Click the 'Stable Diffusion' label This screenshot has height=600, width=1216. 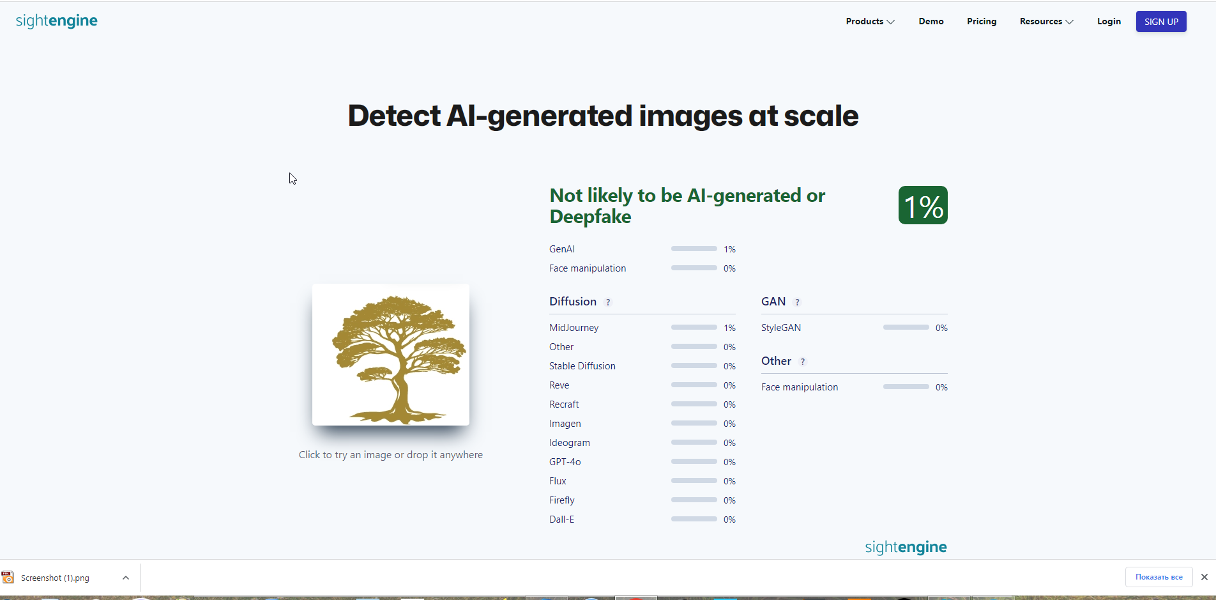pyautogui.click(x=582, y=366)
